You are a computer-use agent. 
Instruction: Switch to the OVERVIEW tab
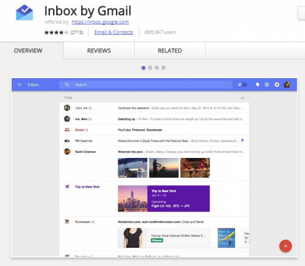coord(28,51)
